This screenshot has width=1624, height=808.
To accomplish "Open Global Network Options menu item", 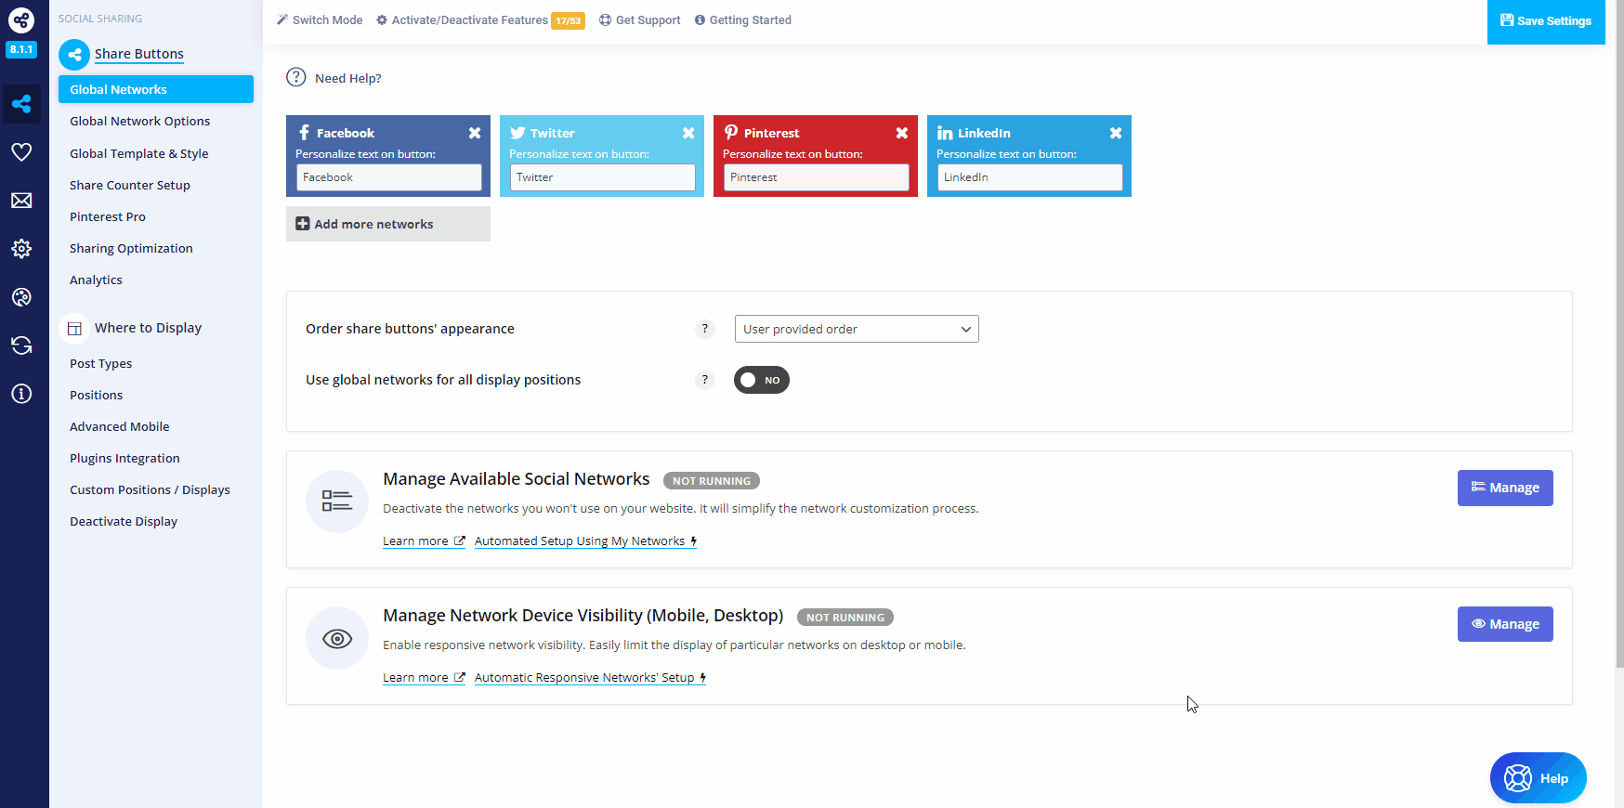I will click(139, 121).
